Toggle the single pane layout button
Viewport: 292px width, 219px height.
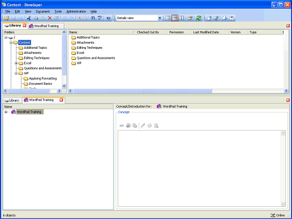click(x=168, y=18)
